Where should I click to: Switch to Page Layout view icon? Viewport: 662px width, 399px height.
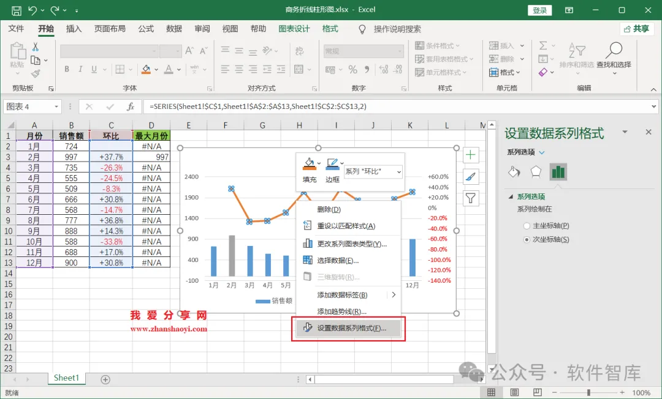tap(514, 393)
